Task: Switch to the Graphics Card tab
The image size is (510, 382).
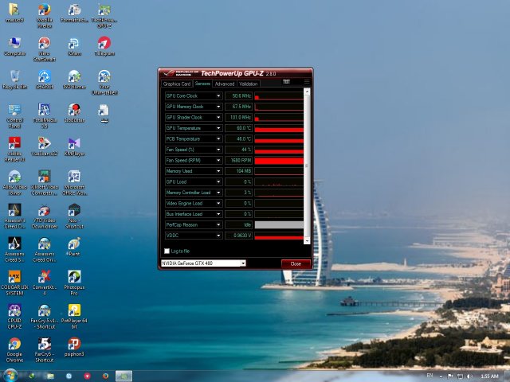Action: tap(176, 84)
